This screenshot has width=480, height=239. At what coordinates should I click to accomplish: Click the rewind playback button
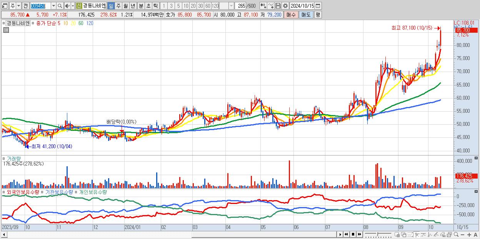(346, 234)
